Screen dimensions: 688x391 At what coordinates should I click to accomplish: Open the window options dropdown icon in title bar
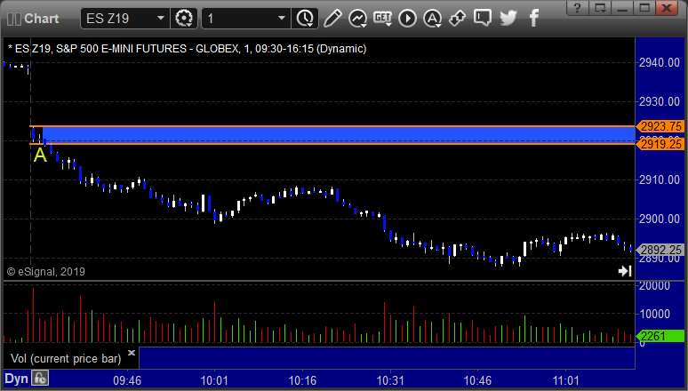600,7
